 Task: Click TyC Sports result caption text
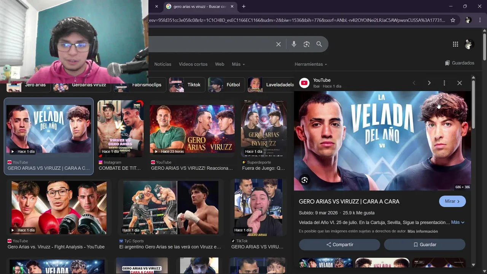pyautogui.click(x=170, y=247)
